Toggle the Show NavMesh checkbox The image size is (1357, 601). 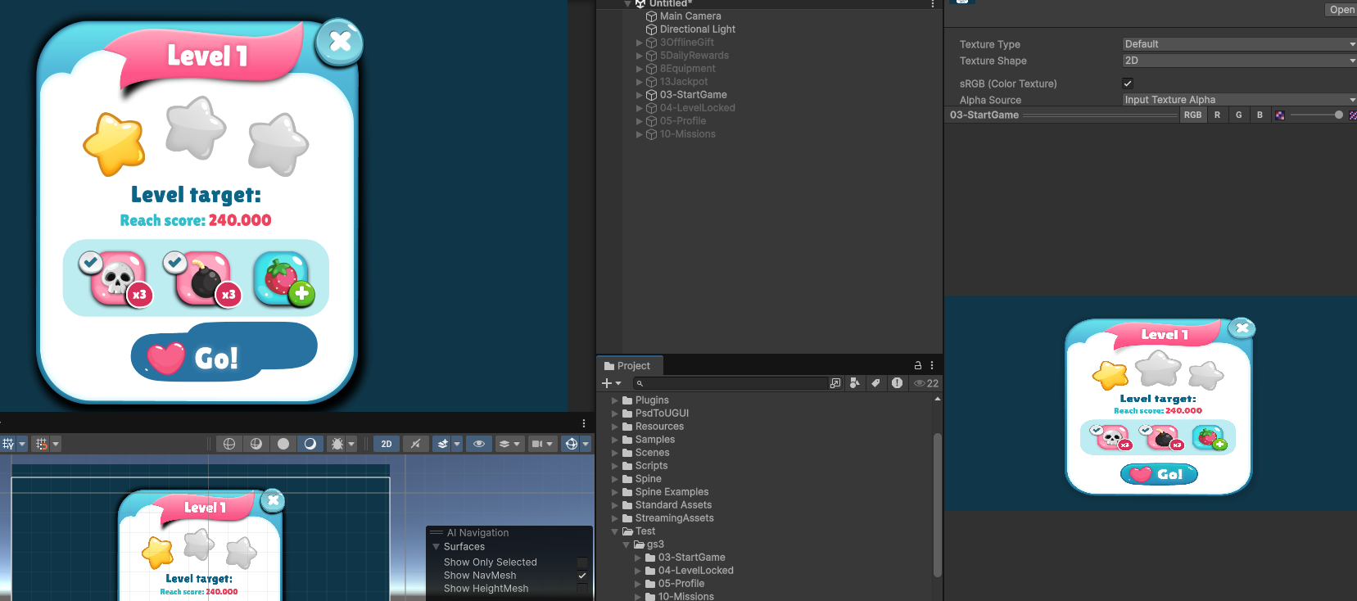pos(582,576)
